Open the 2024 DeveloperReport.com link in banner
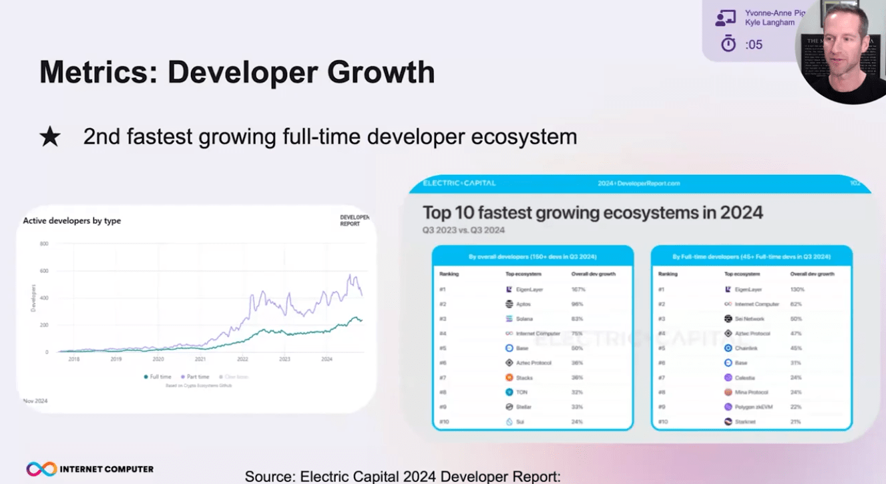The image size is (886, 484). 639,183
